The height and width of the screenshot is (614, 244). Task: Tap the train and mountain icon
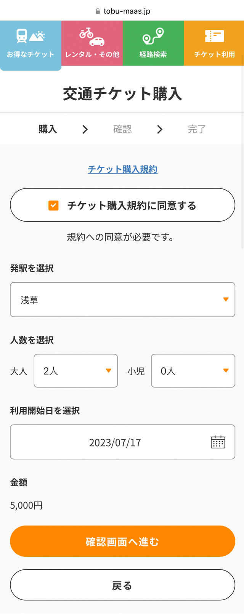(30, 36)
